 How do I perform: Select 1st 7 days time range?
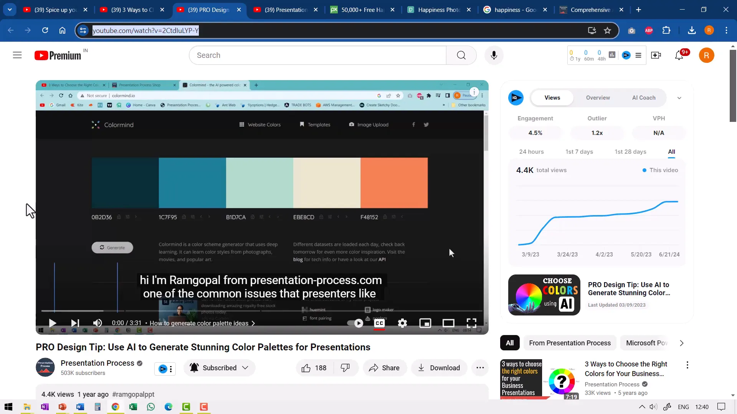579,152
